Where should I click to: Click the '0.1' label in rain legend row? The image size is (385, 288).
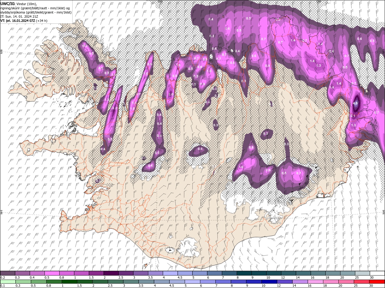(x=2, y=286)
